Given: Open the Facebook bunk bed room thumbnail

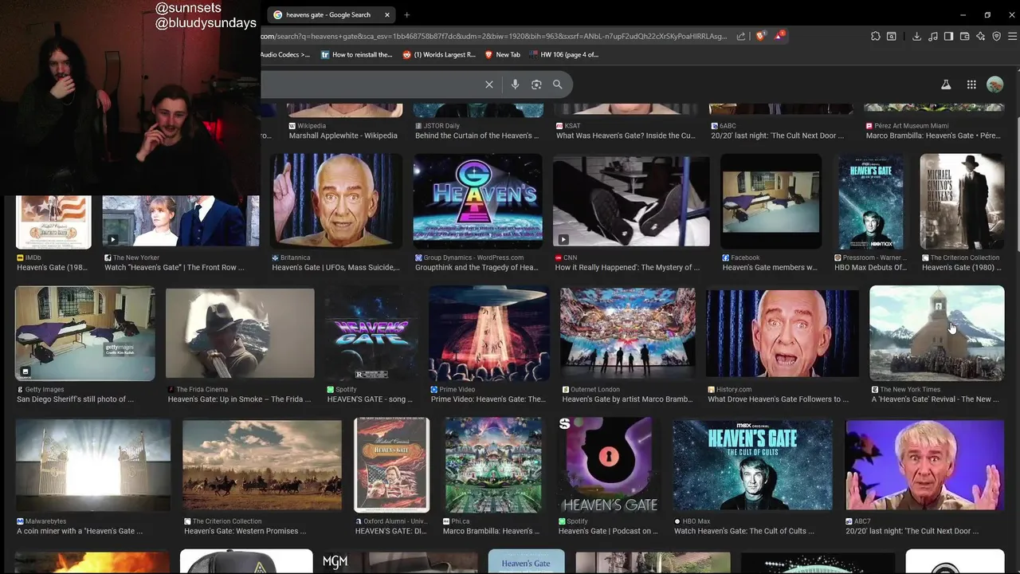Looking at the screenshot, I should 771,200.
